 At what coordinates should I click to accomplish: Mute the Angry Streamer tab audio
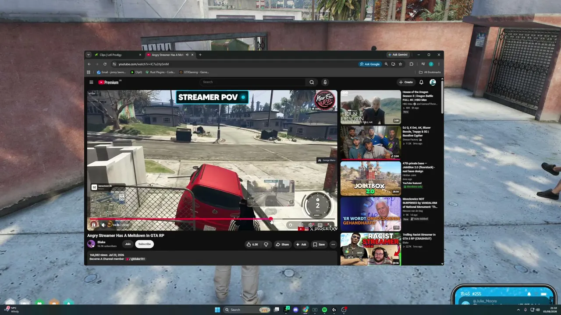point(187,55)
